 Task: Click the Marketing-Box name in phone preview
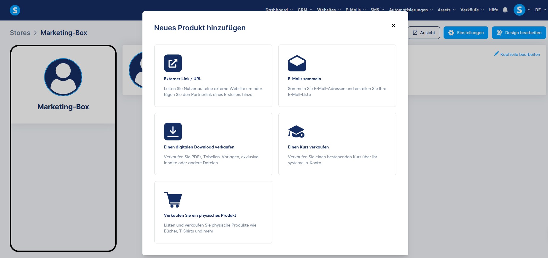[x=63, y=107]
